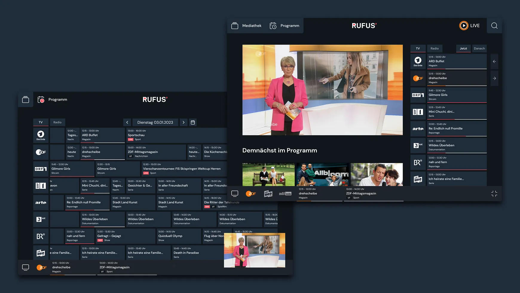
Task: Click the LIVE playback icon
Action: pos(464,26)
